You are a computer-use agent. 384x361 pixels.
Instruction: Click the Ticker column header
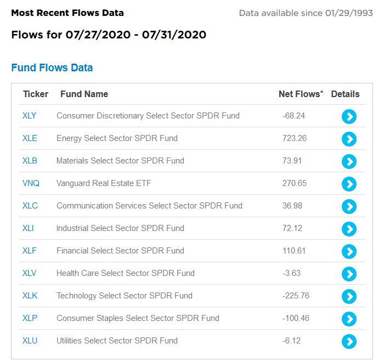(x=36, y=94)
